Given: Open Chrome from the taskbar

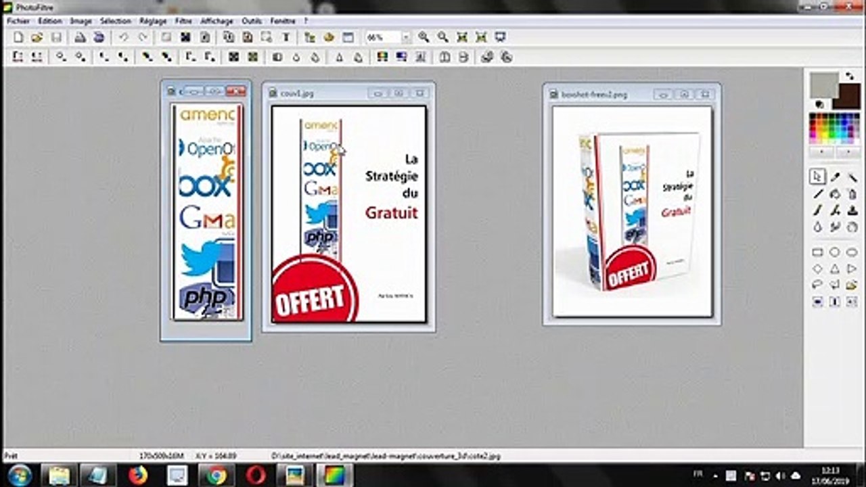Looking at the screenshot, I should [x=216, y=476].
